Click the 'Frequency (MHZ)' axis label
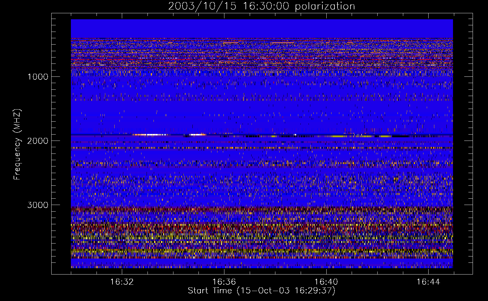 (x=17, y=144)
